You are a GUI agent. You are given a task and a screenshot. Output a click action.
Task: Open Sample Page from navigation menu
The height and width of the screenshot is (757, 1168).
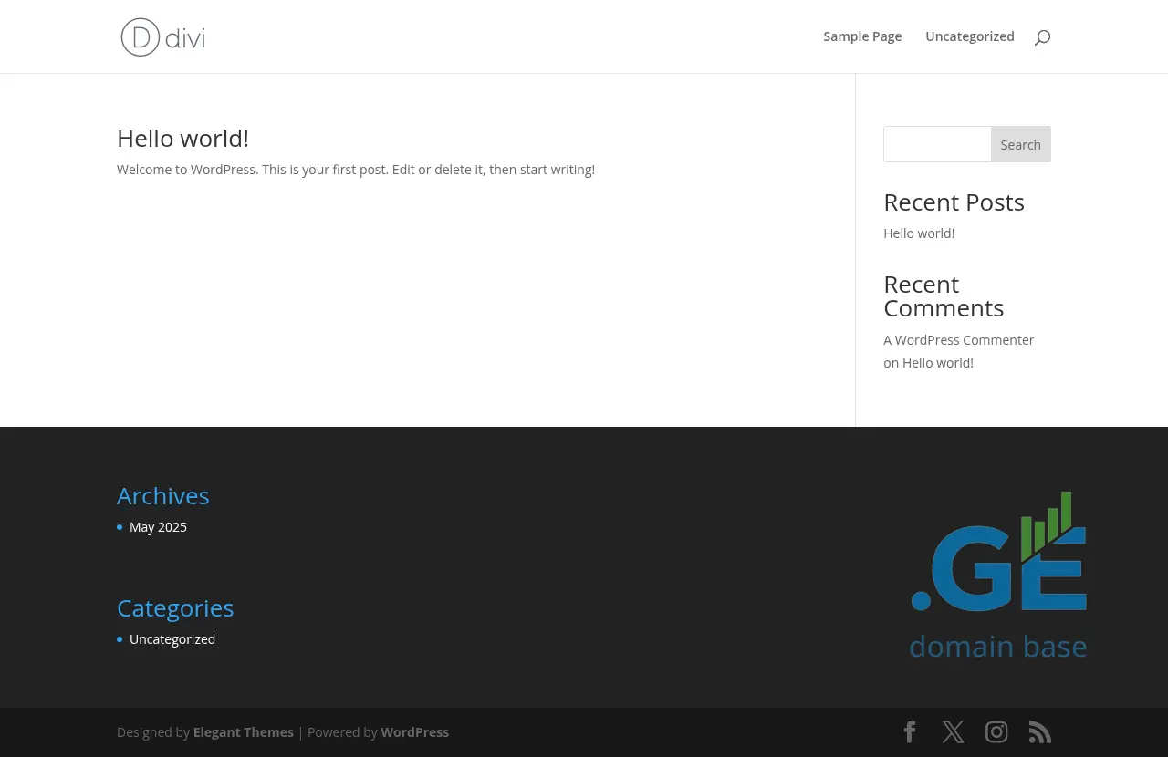tap(862, 36)
